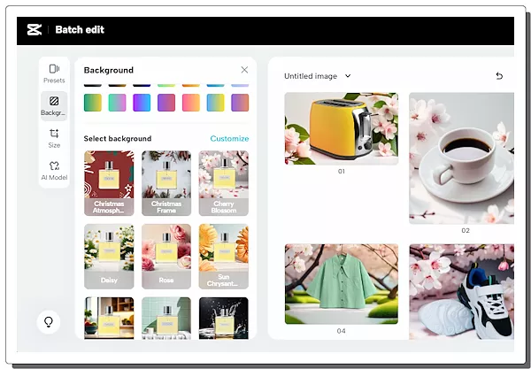531x369 pixels.
Task: Select the yellow toaster image 01
Action: [x=342, y=128]
